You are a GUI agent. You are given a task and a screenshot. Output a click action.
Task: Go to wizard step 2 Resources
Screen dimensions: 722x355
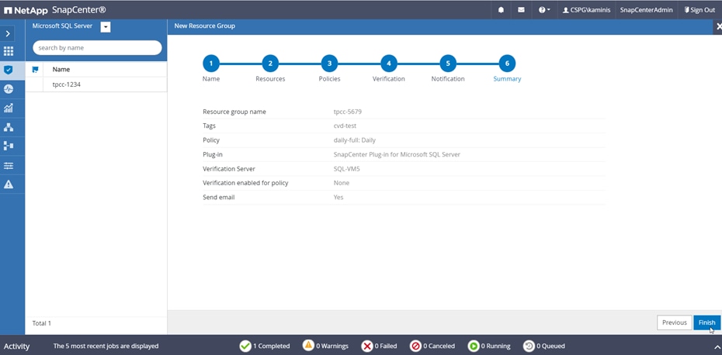(x=270, y=64)
